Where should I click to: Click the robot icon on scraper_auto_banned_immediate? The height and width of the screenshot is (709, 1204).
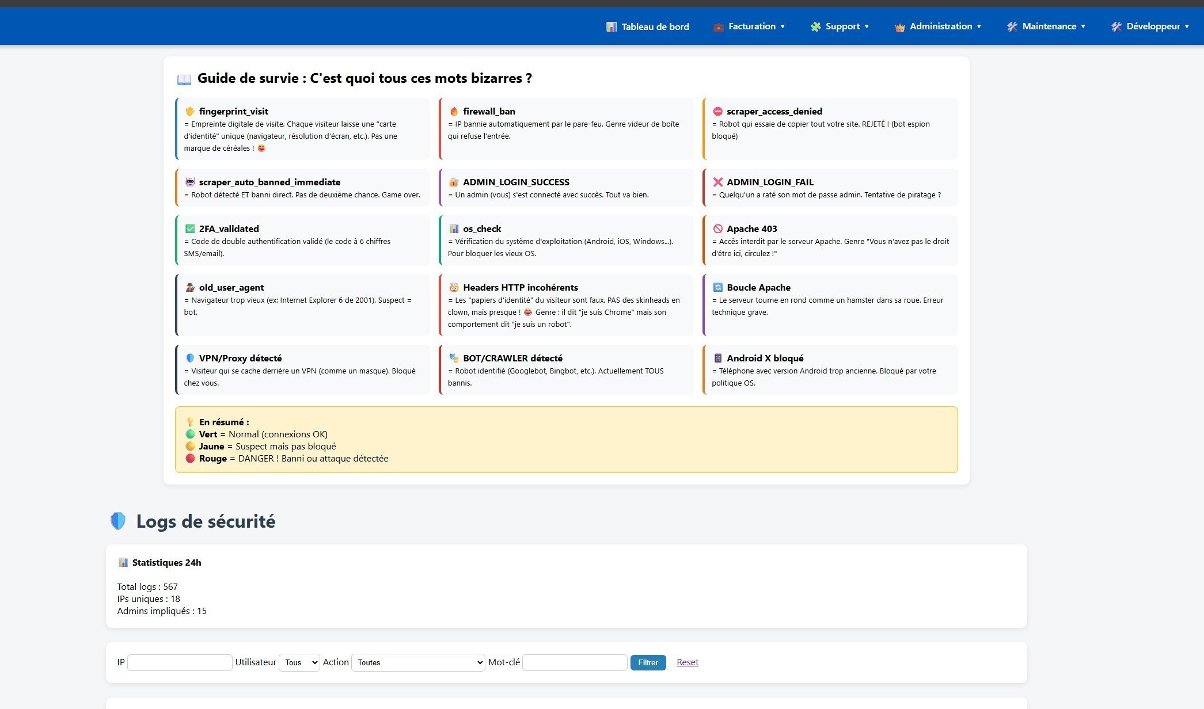189,182
